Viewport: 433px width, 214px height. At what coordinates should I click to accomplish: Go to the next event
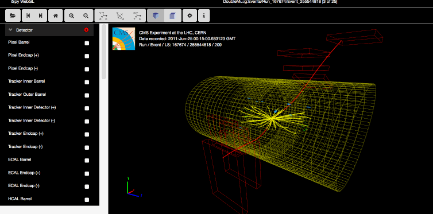click(x=41, y=15)
